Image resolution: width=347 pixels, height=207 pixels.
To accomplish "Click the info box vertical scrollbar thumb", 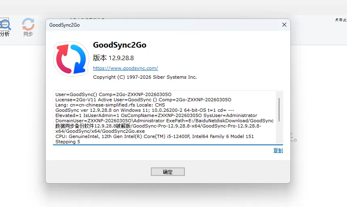I will click(279, 110).
